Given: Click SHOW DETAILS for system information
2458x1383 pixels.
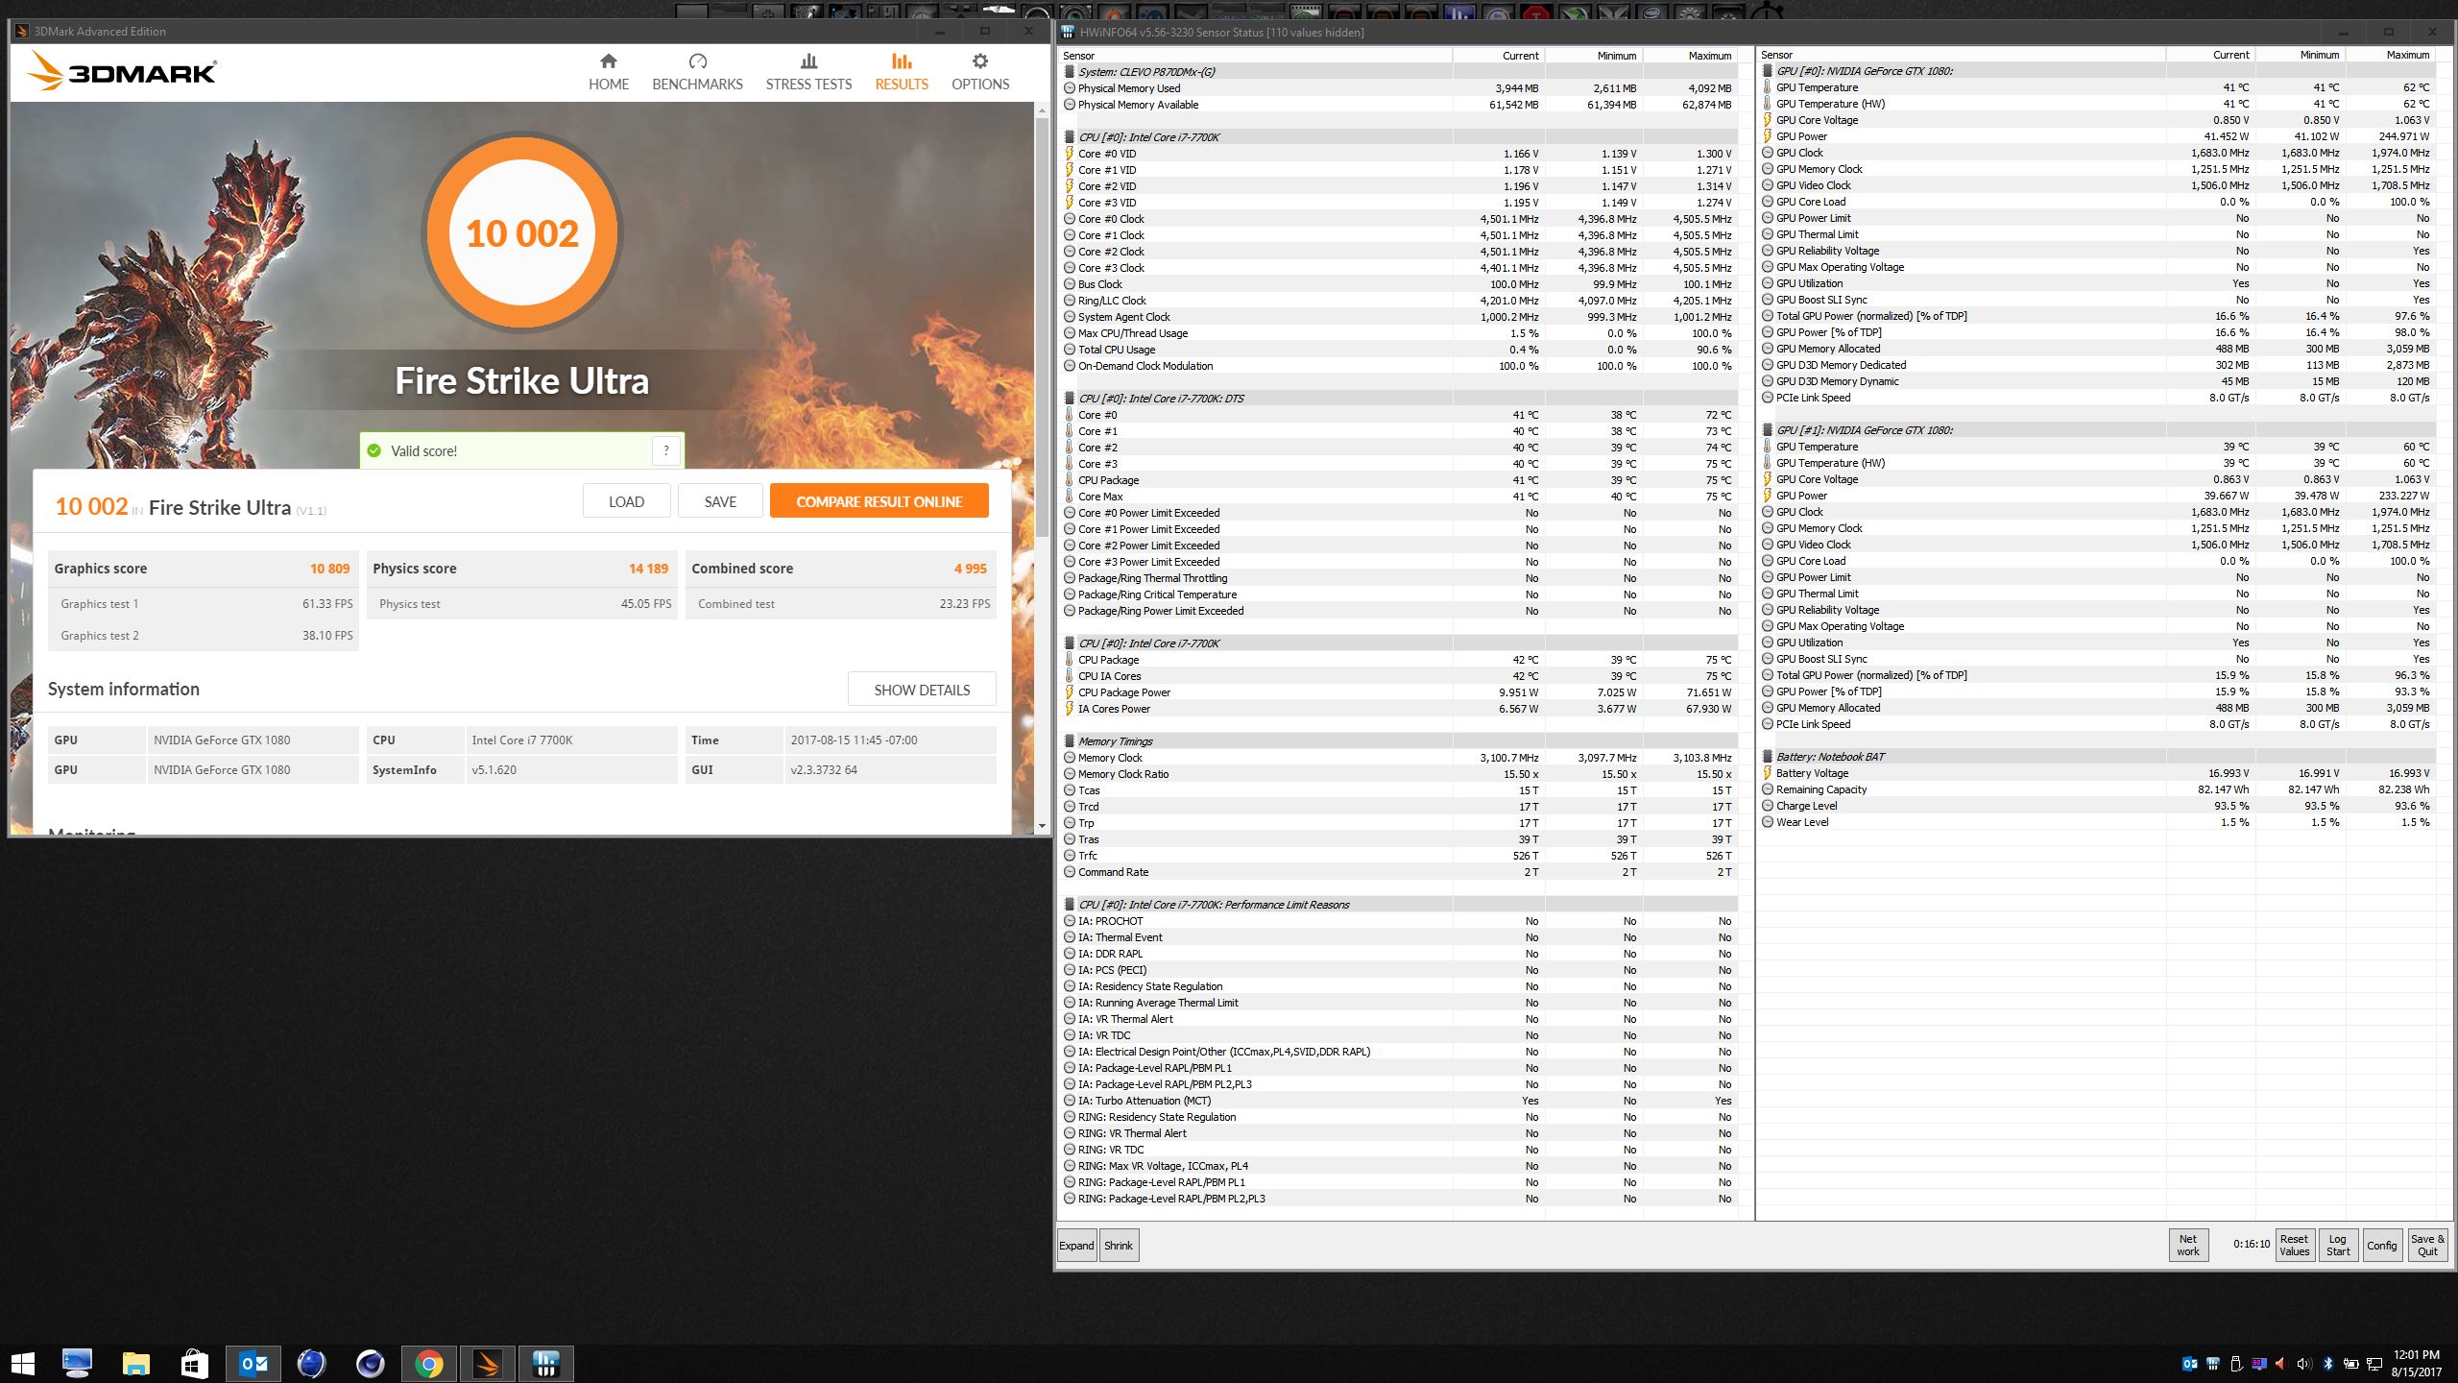Looking at the screenshot, I should 922,690.
